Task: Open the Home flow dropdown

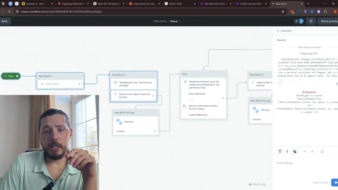Action: (x=175, y=21)
